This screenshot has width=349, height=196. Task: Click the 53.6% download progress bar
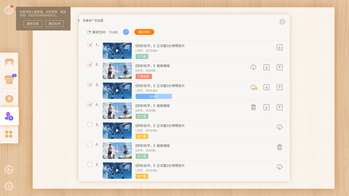pos(154,96)
